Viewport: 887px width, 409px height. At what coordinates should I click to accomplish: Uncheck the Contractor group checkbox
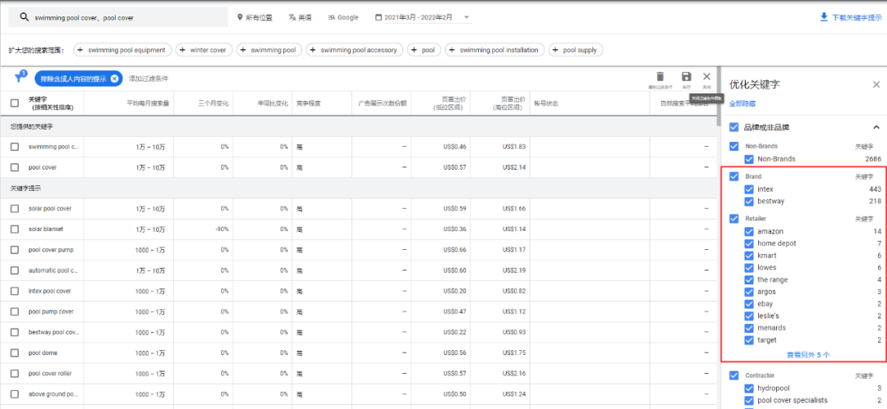pyautogui.click(x=734, y=375)
